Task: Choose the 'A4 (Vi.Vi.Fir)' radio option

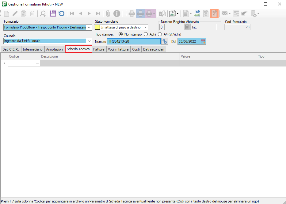Action: tap(160, 34)
